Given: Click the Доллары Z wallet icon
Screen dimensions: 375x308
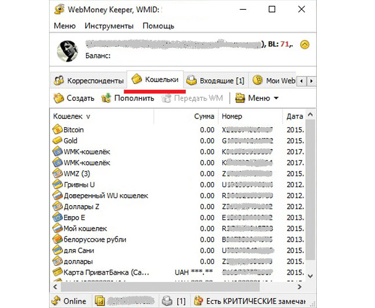Looking at the screenshot, I should tap(57, 206).
